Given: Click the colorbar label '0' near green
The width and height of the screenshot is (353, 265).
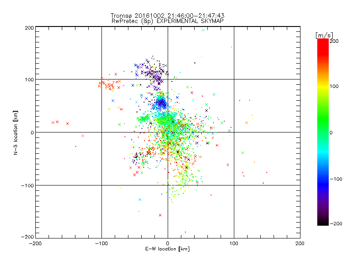Looking at the screenshot, I should point(331,132).
